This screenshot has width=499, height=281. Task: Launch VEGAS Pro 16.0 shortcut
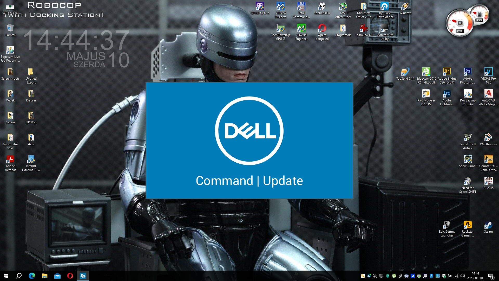(488, 76)
